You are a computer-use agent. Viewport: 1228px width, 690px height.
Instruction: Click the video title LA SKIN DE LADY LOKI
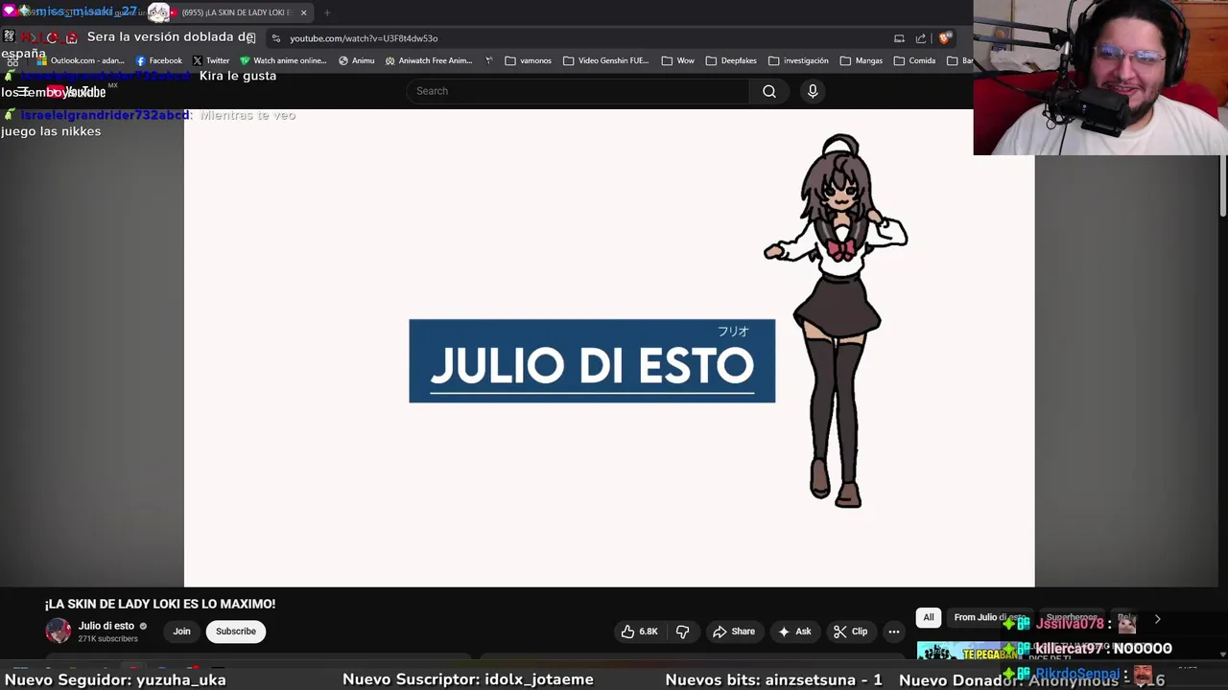[x=160, y=604]
